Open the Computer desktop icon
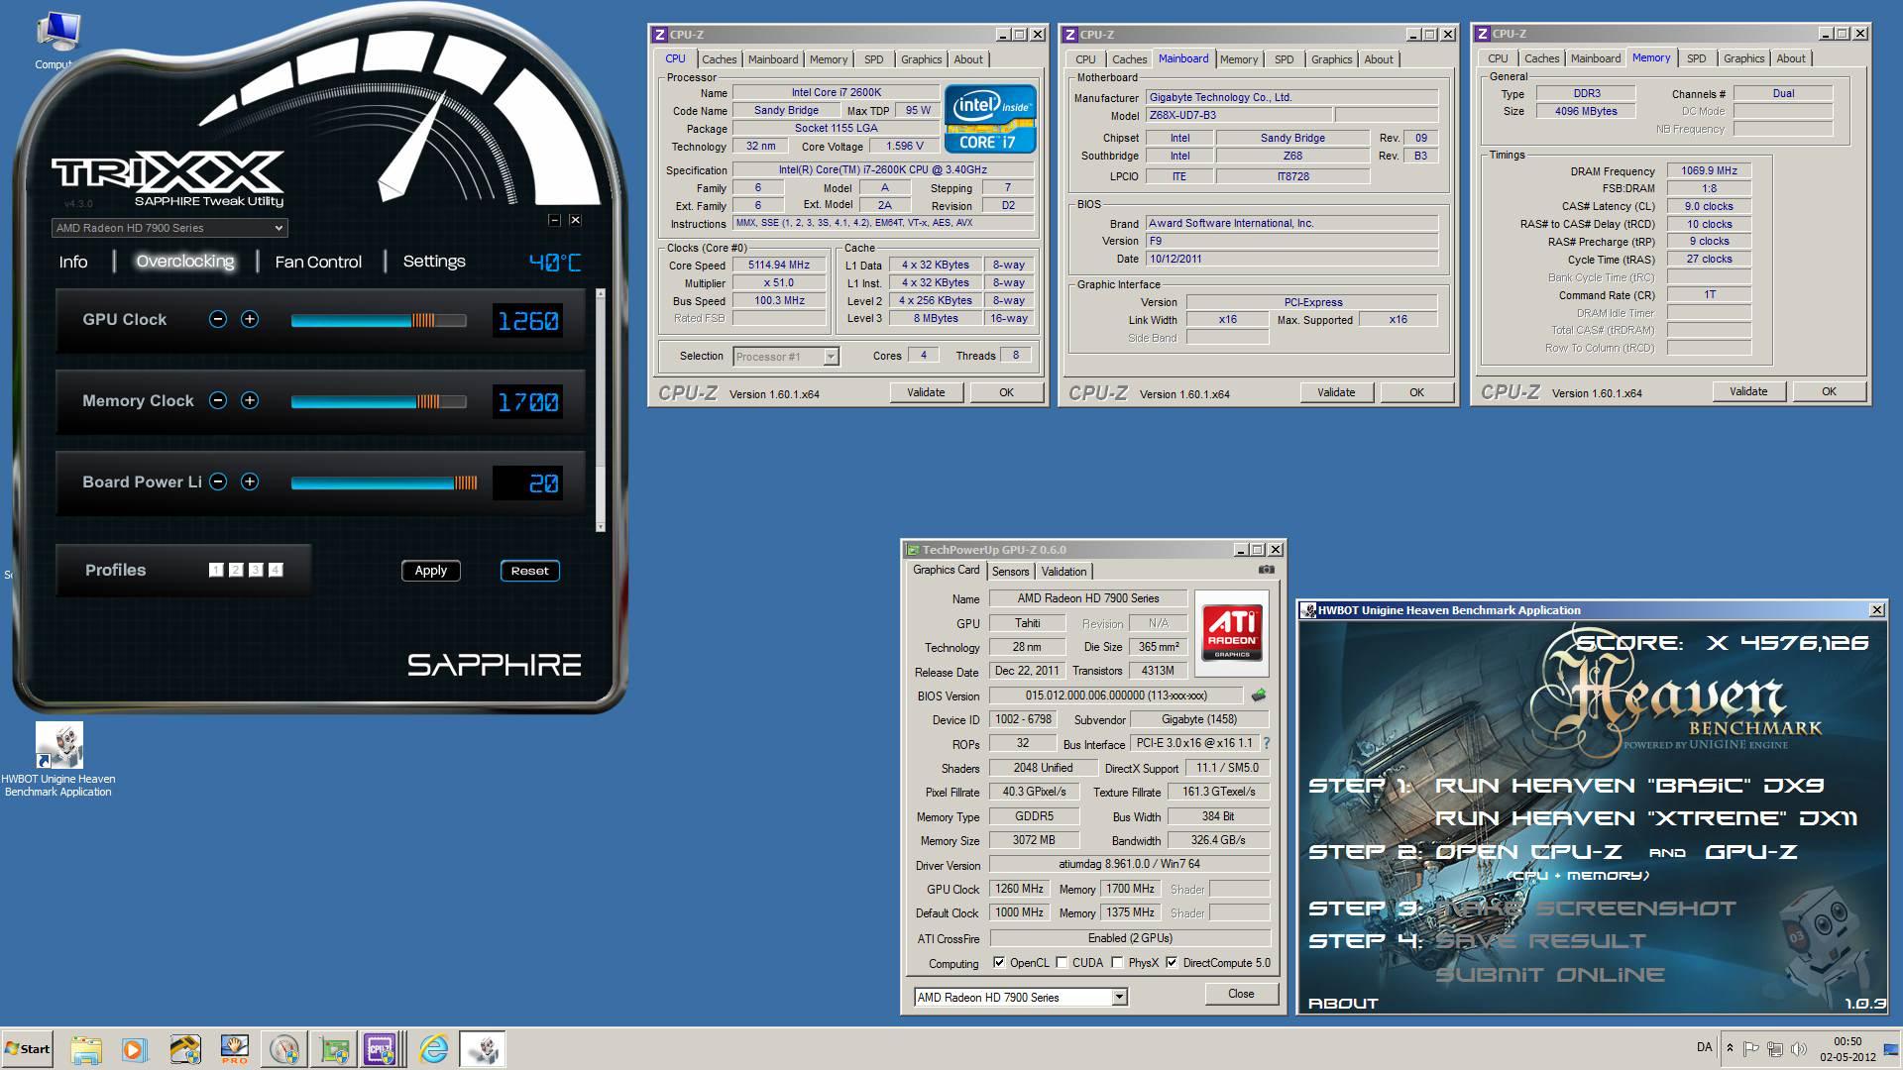Image resolution: width=1903 pixels, height=1070 pixels. tap(57, 40)
